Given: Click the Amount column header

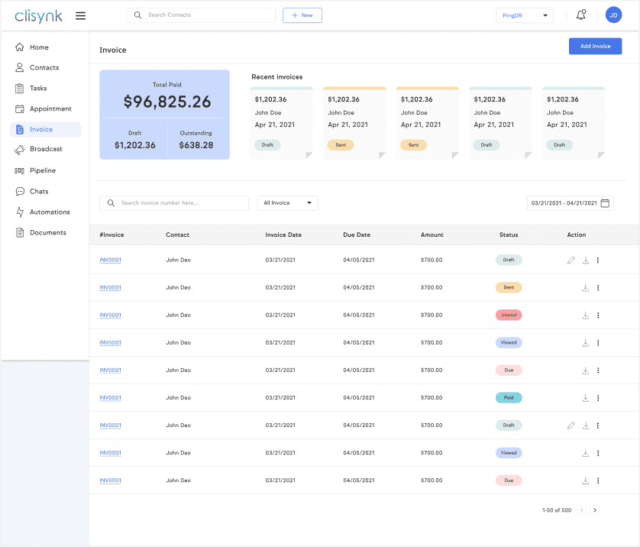Looking at the screenshot, I should pos(432,235).
